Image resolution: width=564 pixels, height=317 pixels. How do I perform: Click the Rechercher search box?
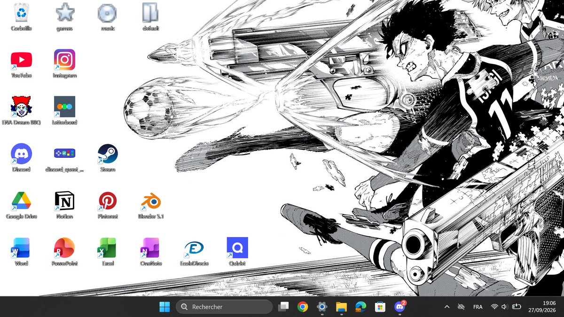coord(224,307)
